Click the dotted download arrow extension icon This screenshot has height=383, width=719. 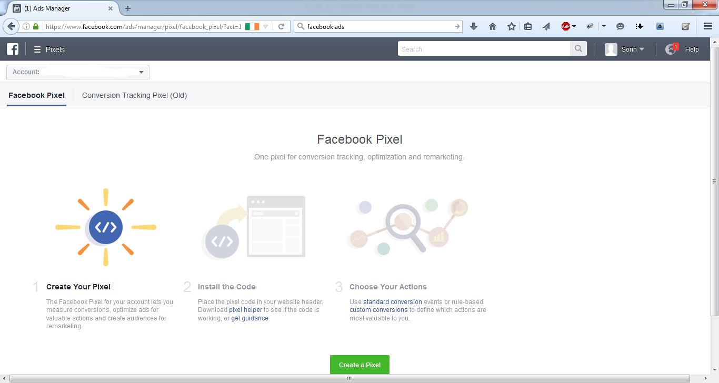click(x=640, y=26)
